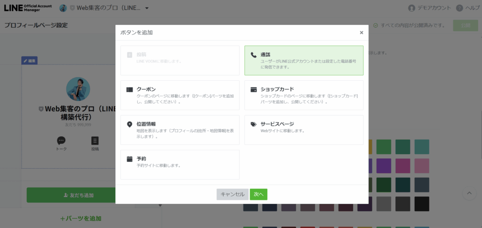The image size is (482, 228).
Task: Click the デモアカウント user avatar icon
Action: pos(412,8)
